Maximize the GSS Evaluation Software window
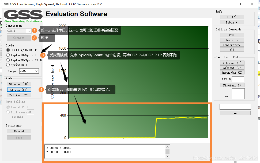The height and width of the screenshot is (163, 260). coord(239,4)
